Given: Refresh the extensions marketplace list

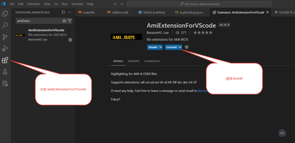Looking at the screenshot, I should [63, 12].
